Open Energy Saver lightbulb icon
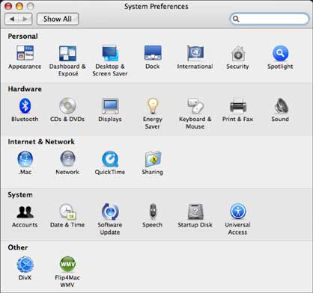Viewport: 313px width, 293px height. click(x=153, y=105)
